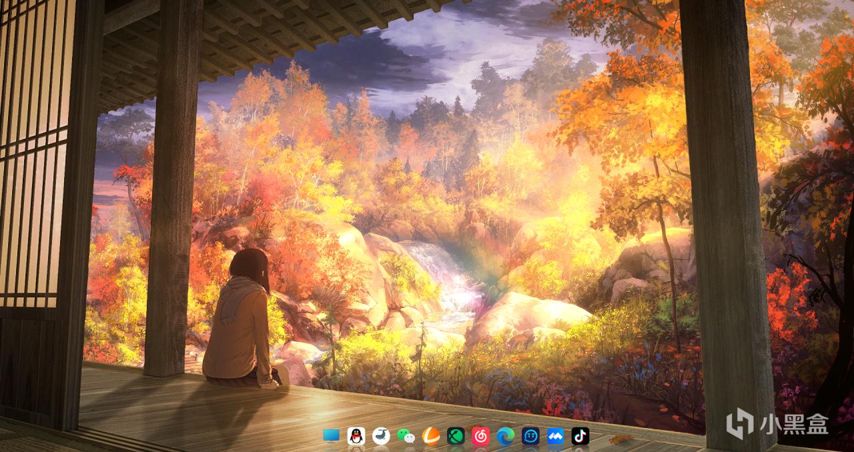Open the TikTok/Douyin app
Viewport: 854px width, 452px height.
(x=580, y=436)
